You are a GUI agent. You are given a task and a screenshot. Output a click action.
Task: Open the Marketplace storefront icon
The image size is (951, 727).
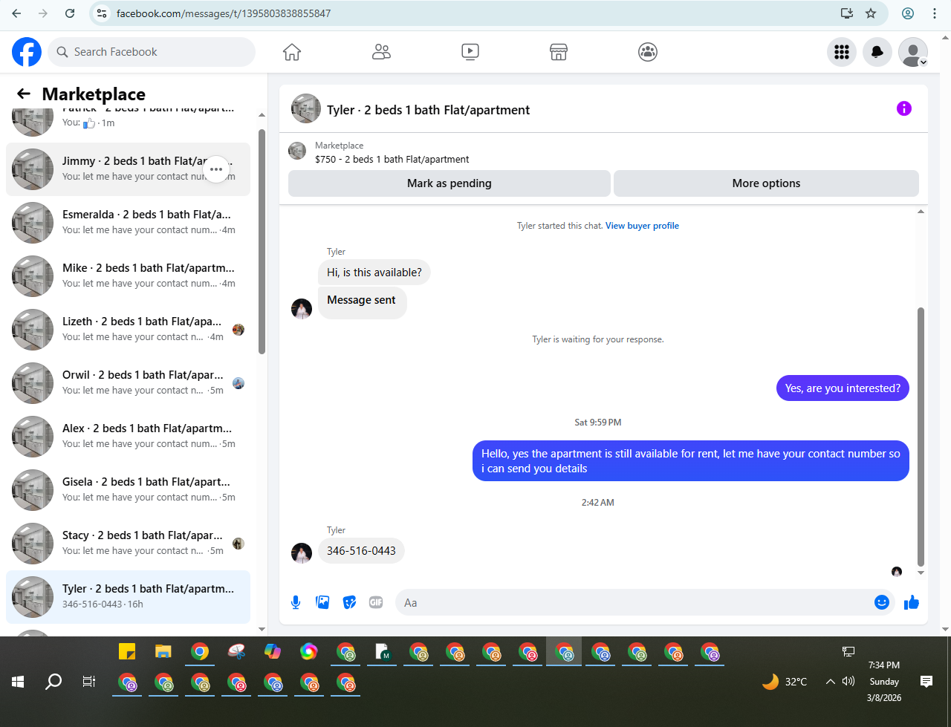click(x=559, y=52)
